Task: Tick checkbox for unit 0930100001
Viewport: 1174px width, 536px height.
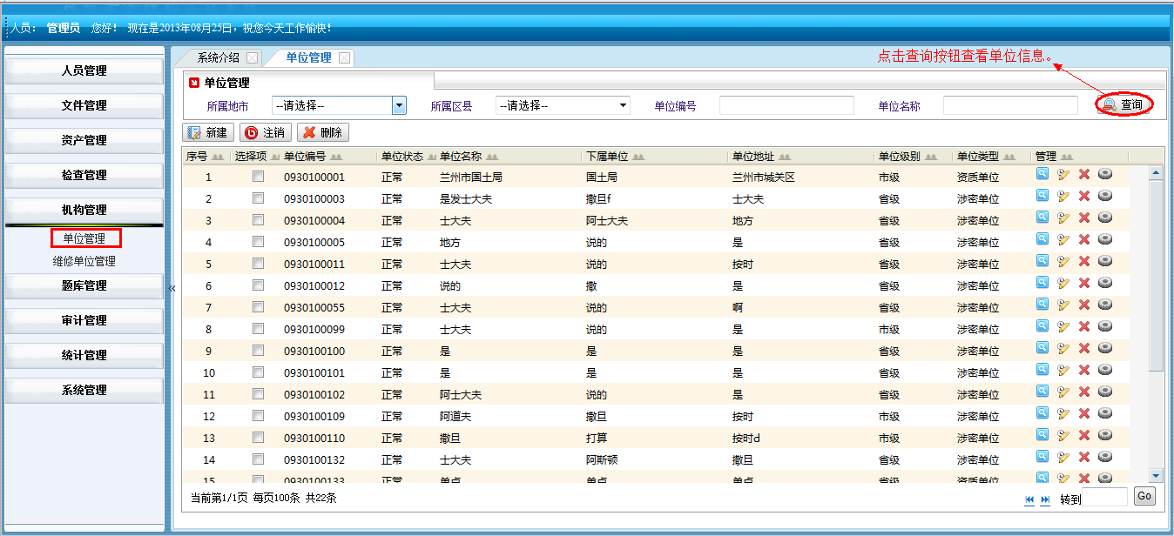Action: (258, 177)
